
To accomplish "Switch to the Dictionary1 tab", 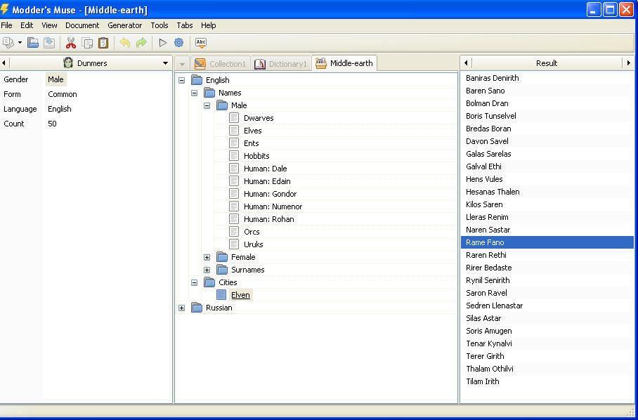I will (281, 63).
